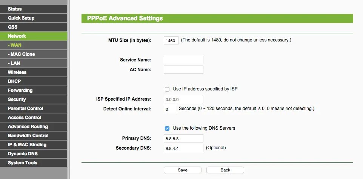Click the Save button
This screenshot has height=179, width=363.
182,170
